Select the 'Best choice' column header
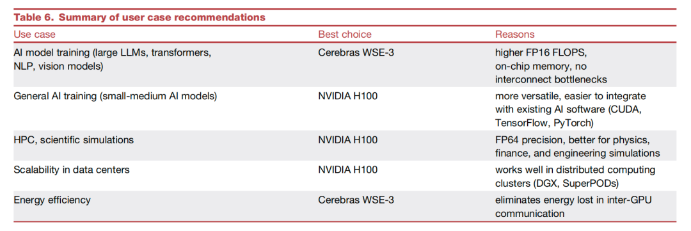The height and width of the screenshot is (231, 691). point(345,35)
